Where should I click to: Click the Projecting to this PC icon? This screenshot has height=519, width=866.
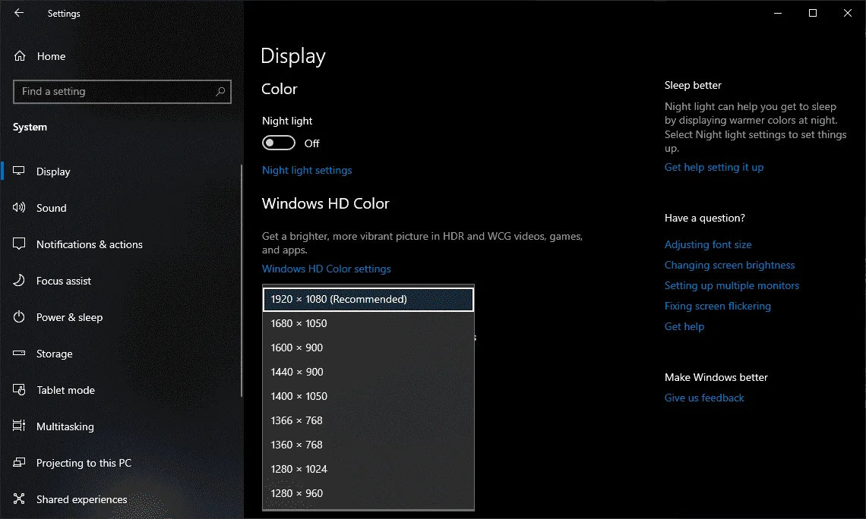click(x=19, y=462)
